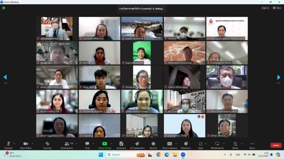Open the taskbar clock and calendar

pos(263,155)
